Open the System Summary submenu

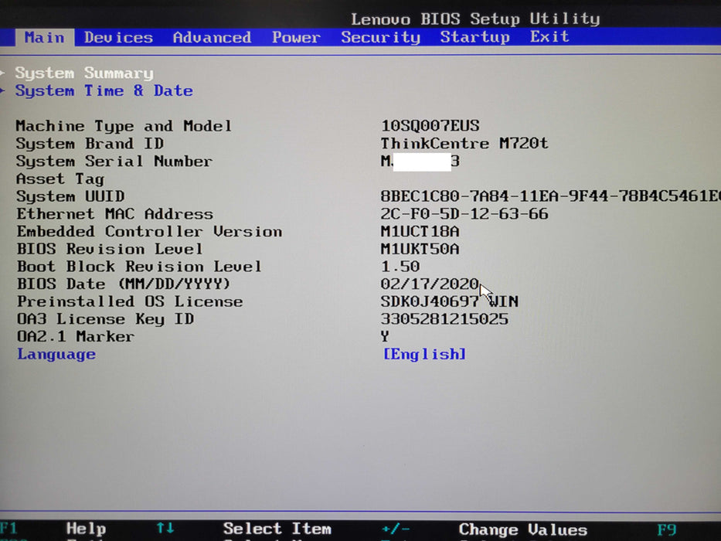tap(83, 73)
